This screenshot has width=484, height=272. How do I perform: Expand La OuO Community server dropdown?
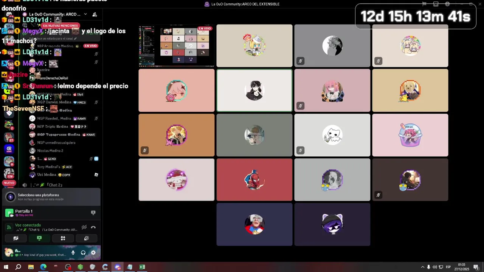[x=85, y=14]
